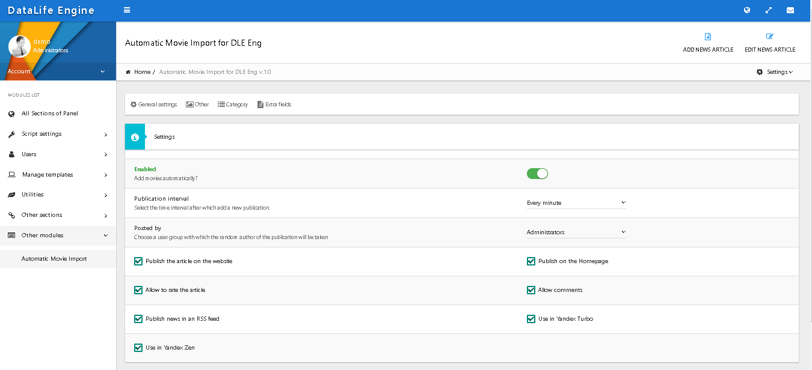The height and width of the screenshot is (370, 812).
Task: Expand Other sections submenu arrow
Action: 106,216
